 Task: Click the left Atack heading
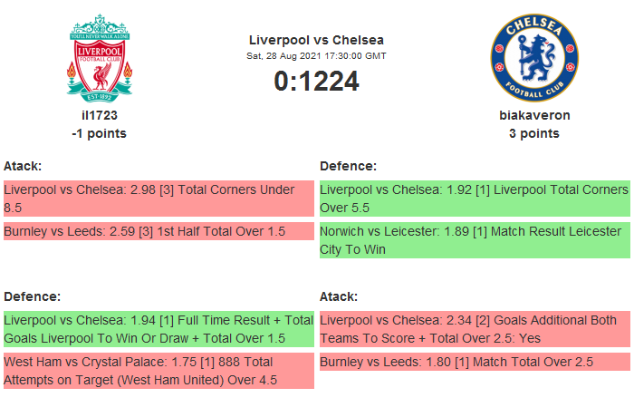(x=23, y=166)
